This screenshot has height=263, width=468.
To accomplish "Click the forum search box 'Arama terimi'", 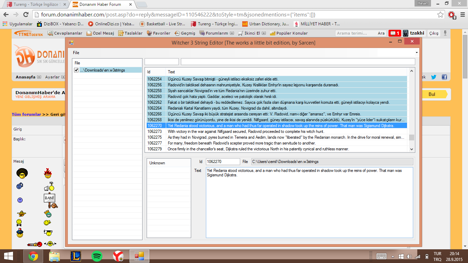I will (355, 33).
